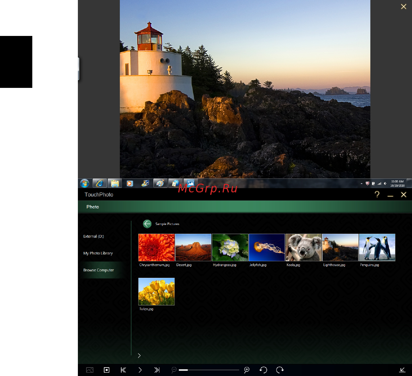Click the zoom level slider track

click(x=209, y=370)
